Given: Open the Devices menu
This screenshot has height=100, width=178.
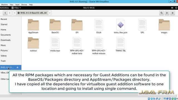Looking at the screenshot, I should pos(24,5).
